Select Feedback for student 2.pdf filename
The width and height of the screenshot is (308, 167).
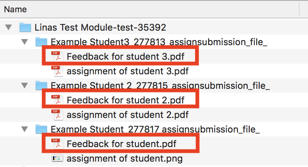[126, 100]
